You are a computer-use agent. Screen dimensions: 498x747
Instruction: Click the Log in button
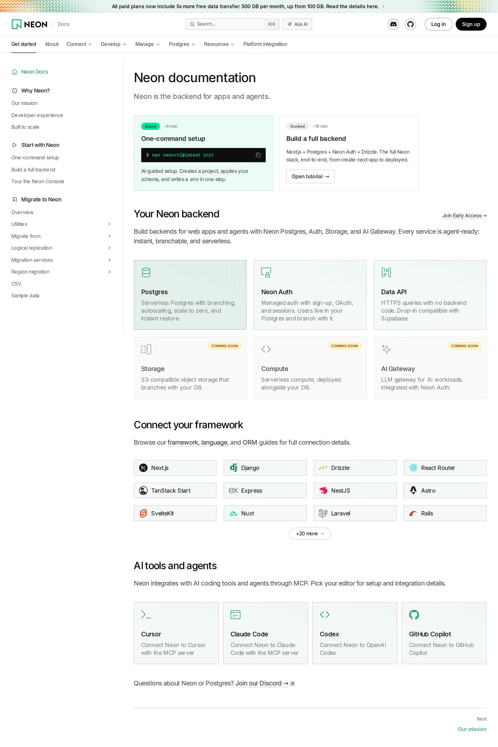tap(438, 24)
